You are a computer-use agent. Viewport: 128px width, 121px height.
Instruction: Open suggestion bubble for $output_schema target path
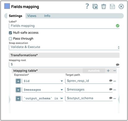click(x=111, y=98)
